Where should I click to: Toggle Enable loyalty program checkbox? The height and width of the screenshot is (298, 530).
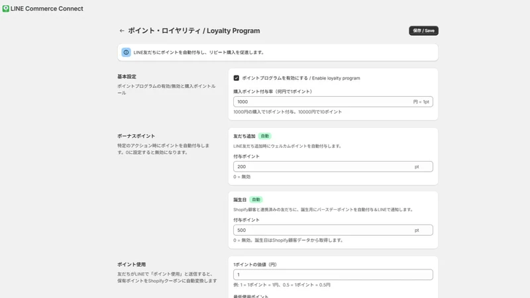237,78
